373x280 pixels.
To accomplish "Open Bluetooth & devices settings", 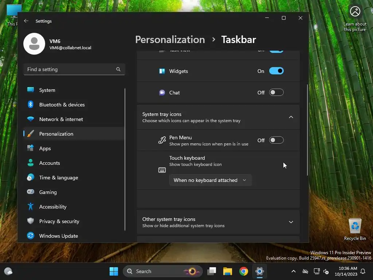I will (x=74, y=105).
